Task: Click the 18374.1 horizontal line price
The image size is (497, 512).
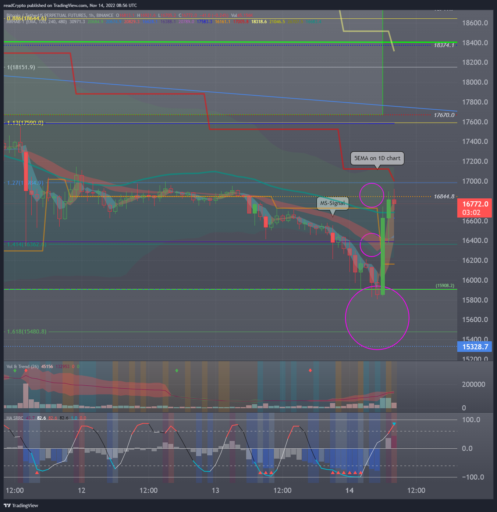Action: pos(444,45)
